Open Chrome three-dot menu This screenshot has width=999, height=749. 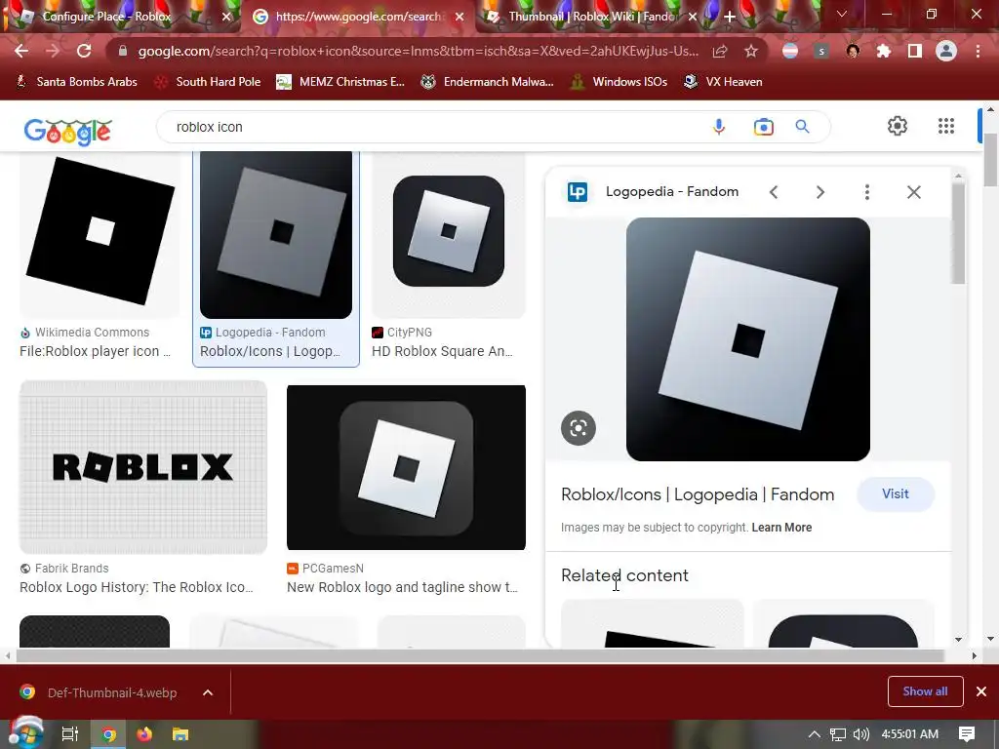click(x=978, y=51)
